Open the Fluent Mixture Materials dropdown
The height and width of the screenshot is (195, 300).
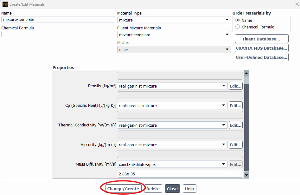tap(174, 35)
